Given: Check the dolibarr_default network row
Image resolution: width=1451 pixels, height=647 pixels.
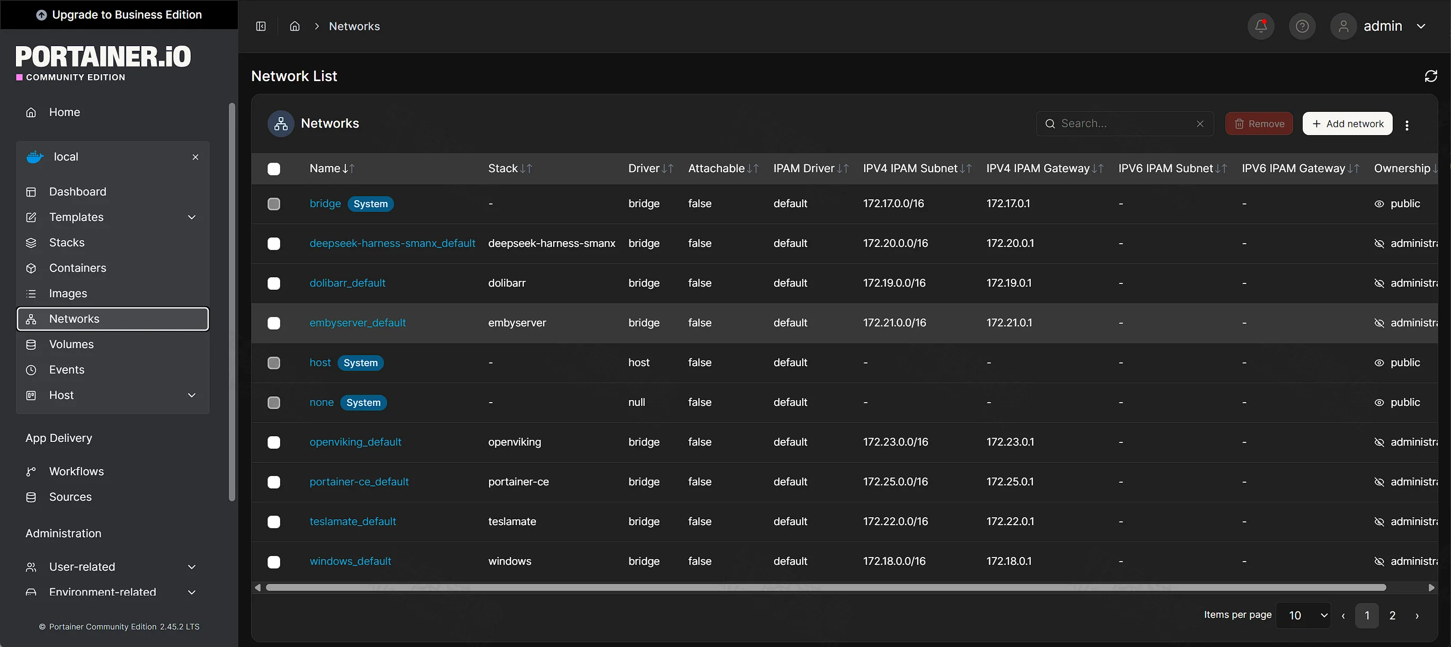Looking at the screenshot, I should (x=274, y=283).
